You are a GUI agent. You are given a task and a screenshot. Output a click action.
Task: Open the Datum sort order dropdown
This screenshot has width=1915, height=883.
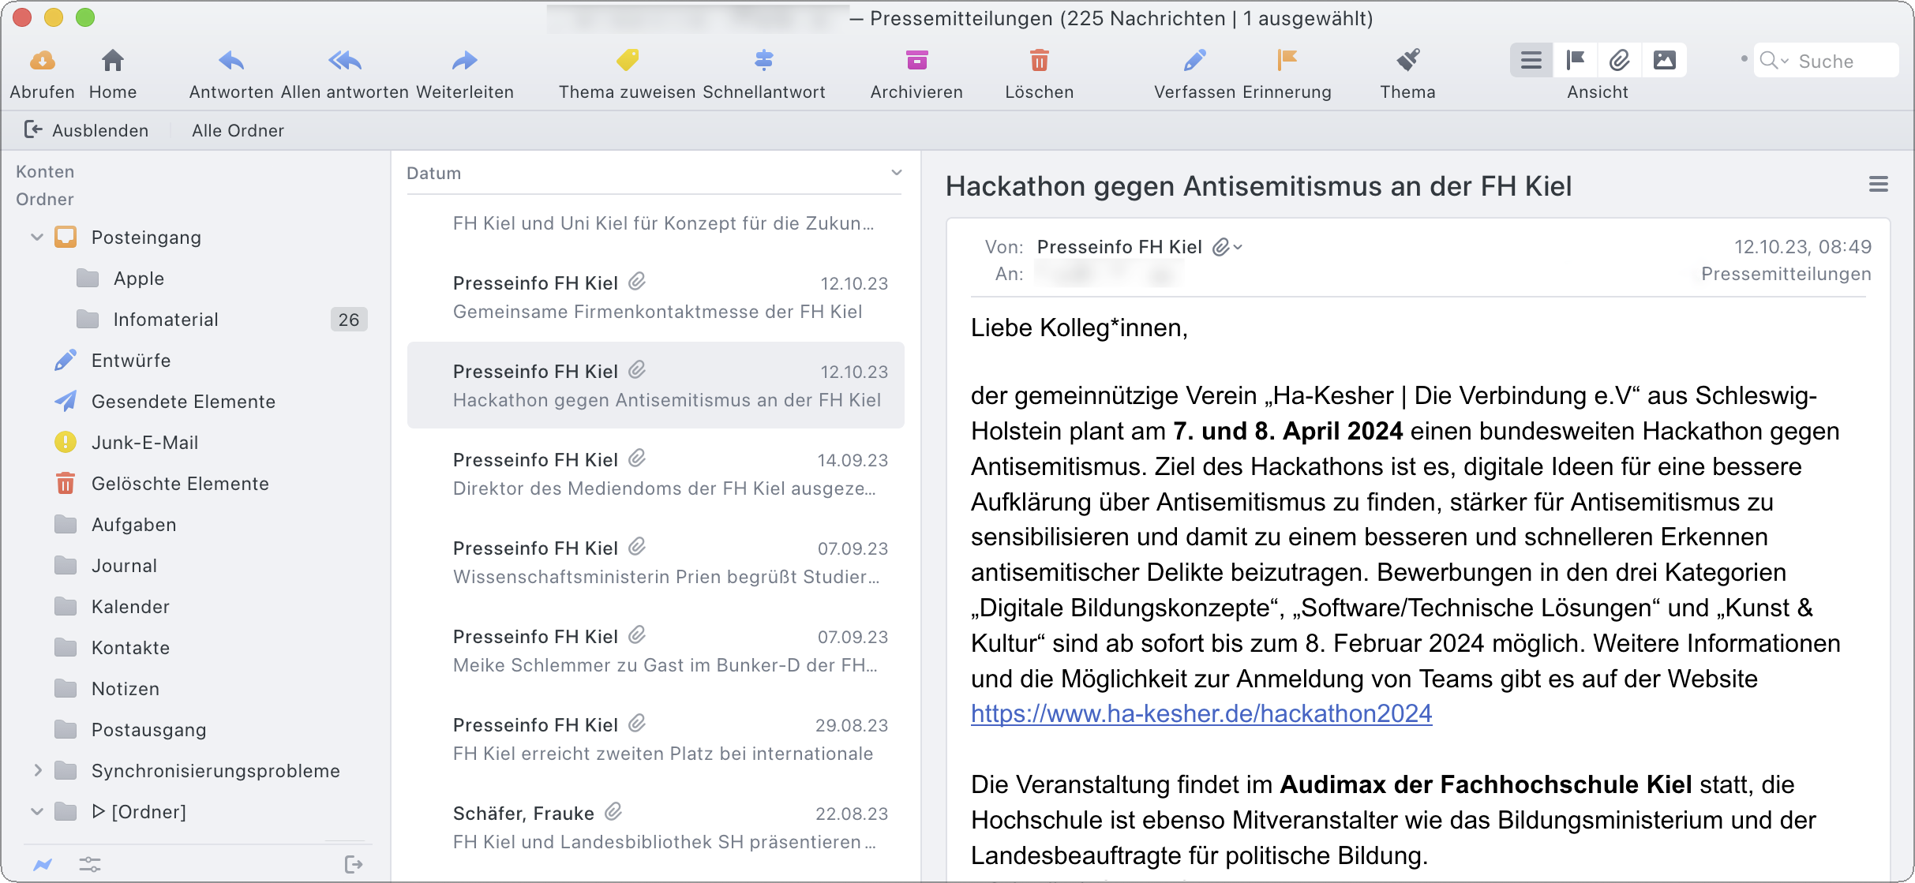(896, 173)
